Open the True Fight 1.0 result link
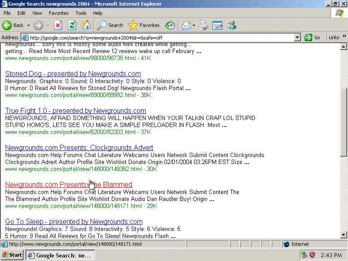This screenshot has width=348, height=261. coord(75,111)
